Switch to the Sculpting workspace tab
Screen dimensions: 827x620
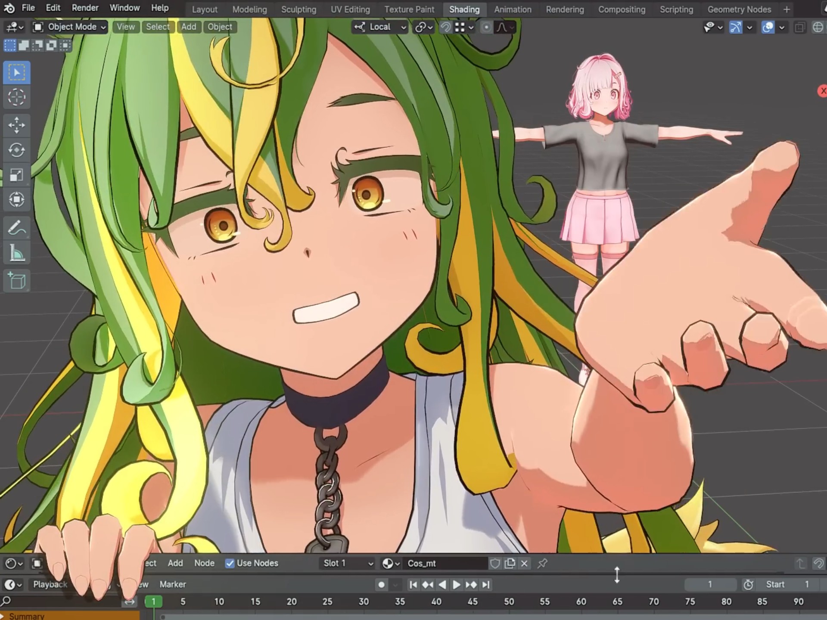[298, 9]
